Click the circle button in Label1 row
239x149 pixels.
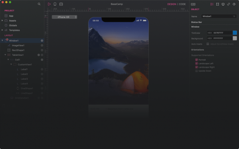coord(42,69)
